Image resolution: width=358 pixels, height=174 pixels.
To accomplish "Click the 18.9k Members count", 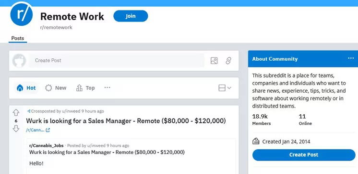I will click(x=262, y=120).
